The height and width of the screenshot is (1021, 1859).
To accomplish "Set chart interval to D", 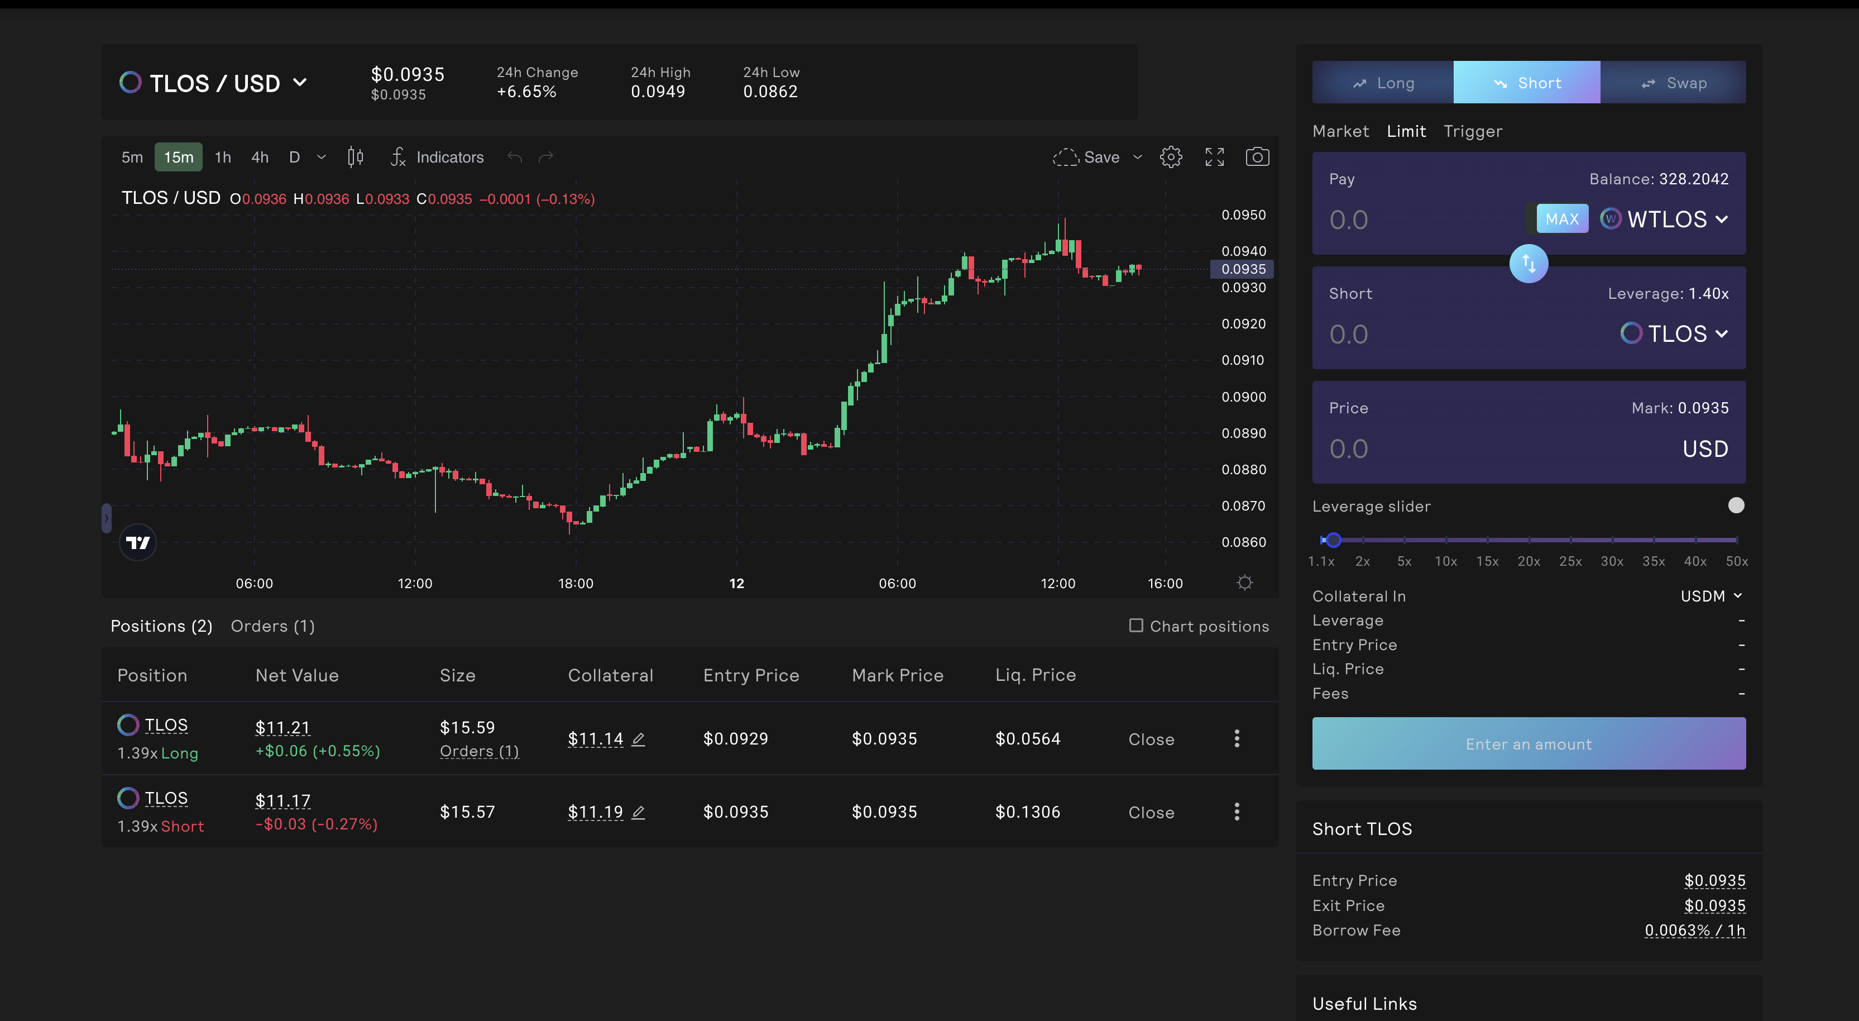I will tap(294, 157).
